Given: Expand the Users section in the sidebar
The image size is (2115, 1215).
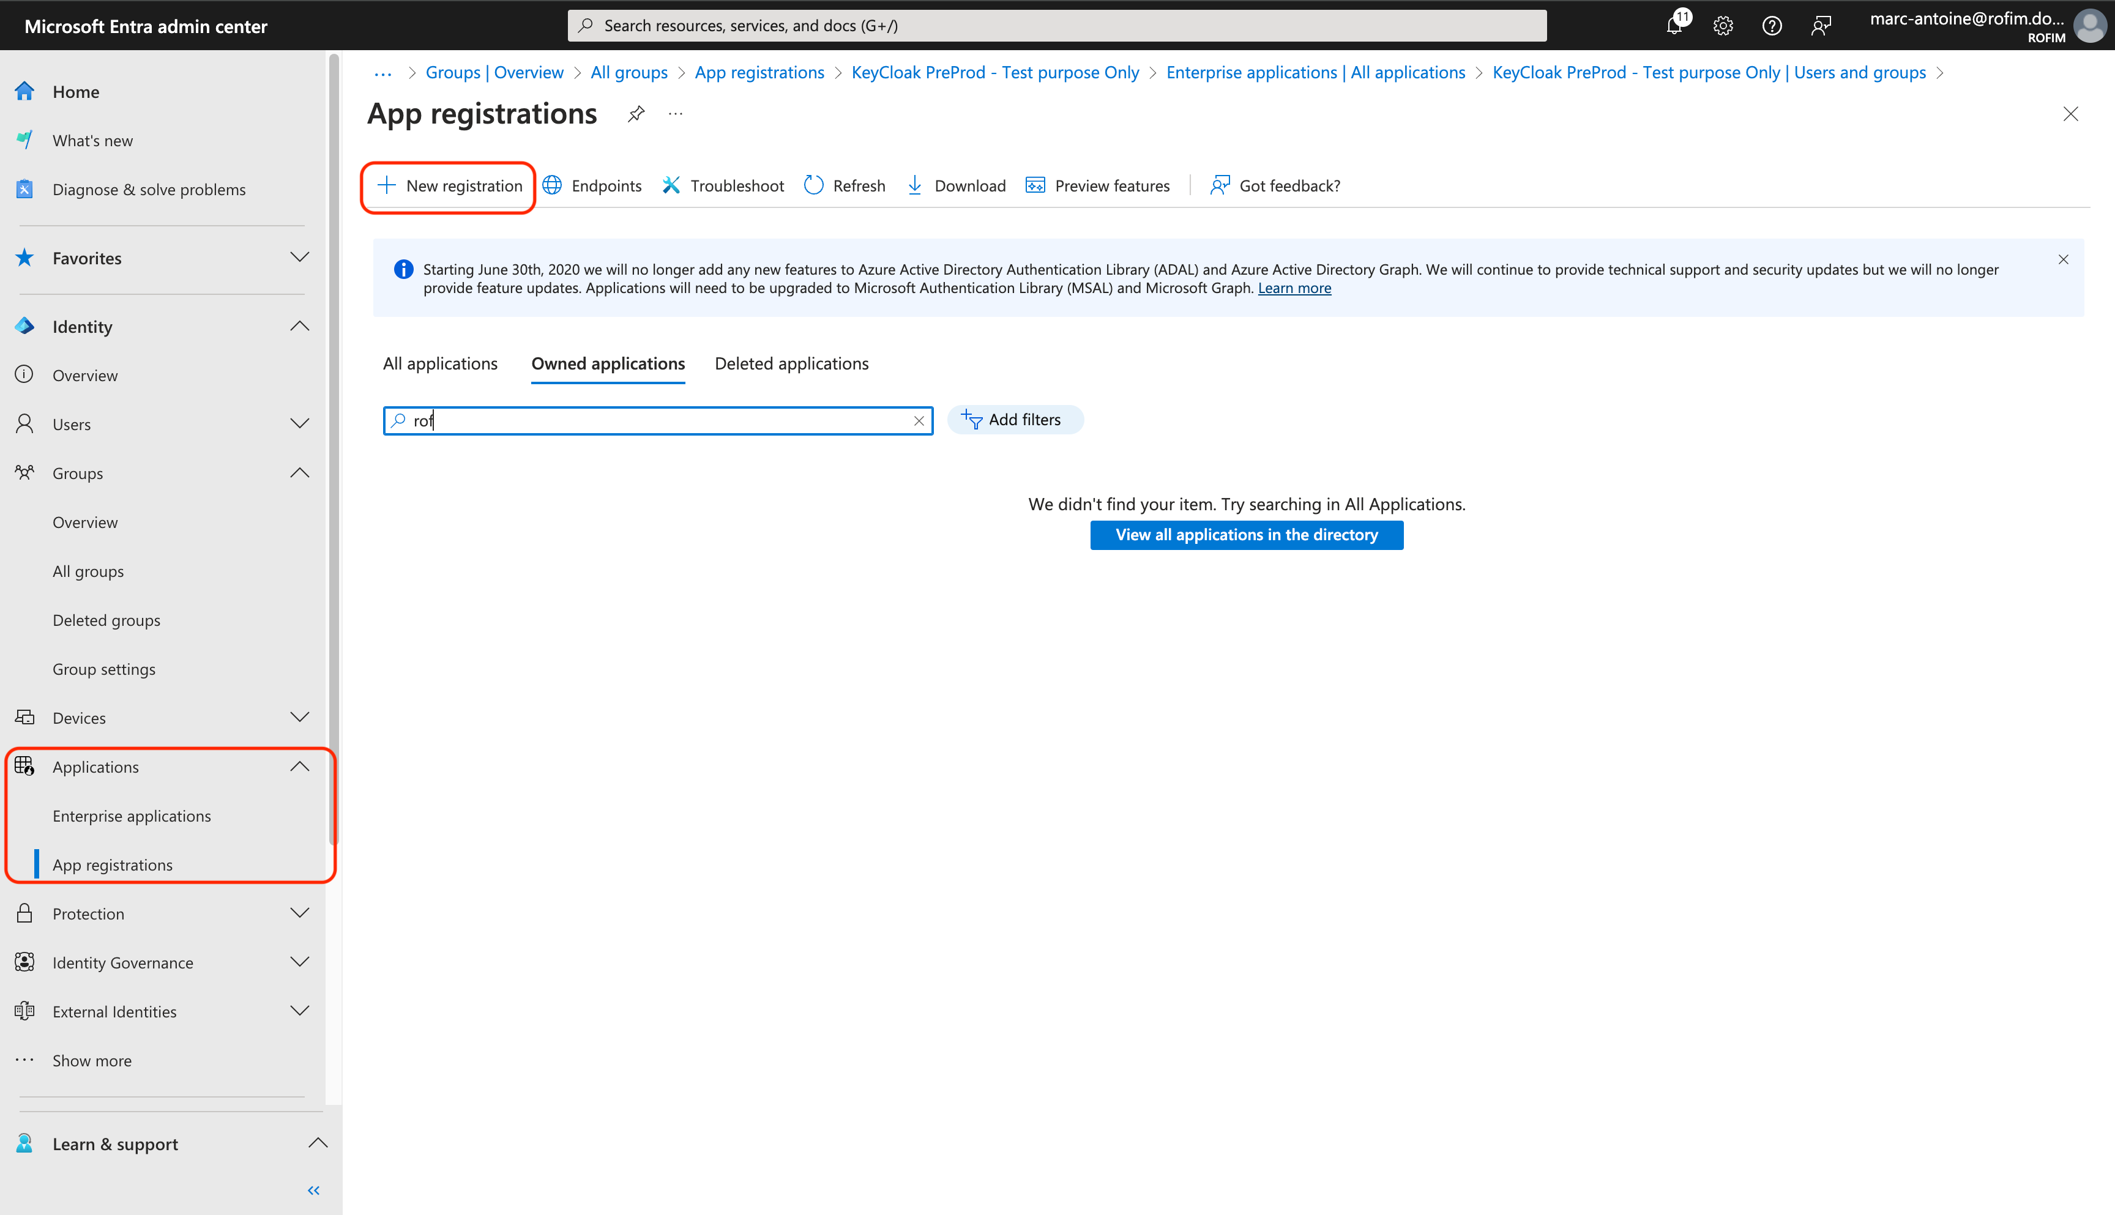Looking at the screenshot, I should pos(300,424).
